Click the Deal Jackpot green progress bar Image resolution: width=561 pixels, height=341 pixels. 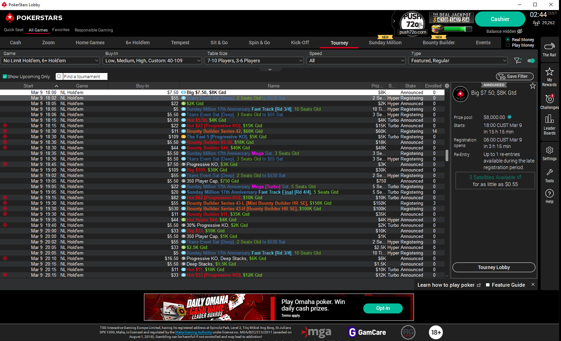458,29
